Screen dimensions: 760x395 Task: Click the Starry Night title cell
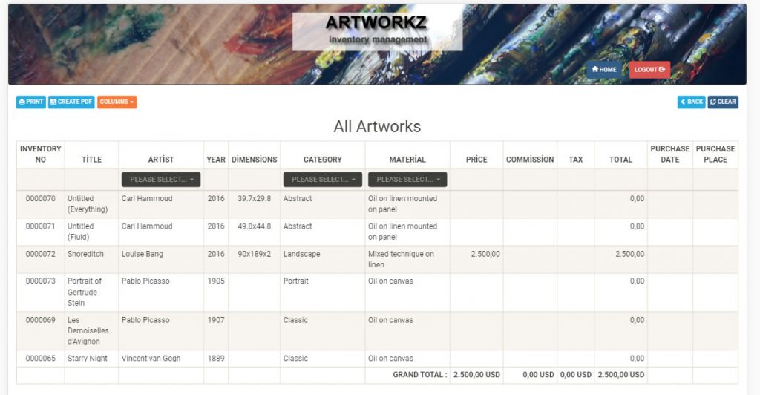88,358
